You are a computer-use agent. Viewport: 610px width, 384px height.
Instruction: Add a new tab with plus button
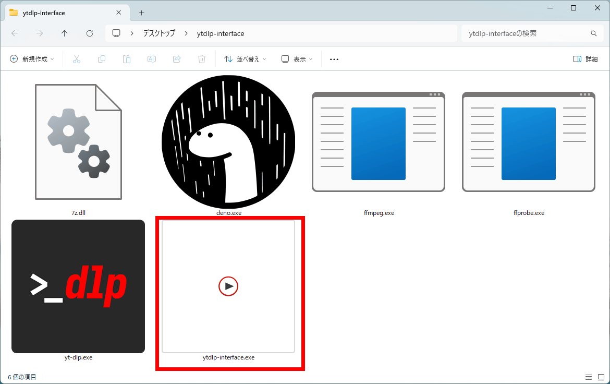(x=141, y=13)
